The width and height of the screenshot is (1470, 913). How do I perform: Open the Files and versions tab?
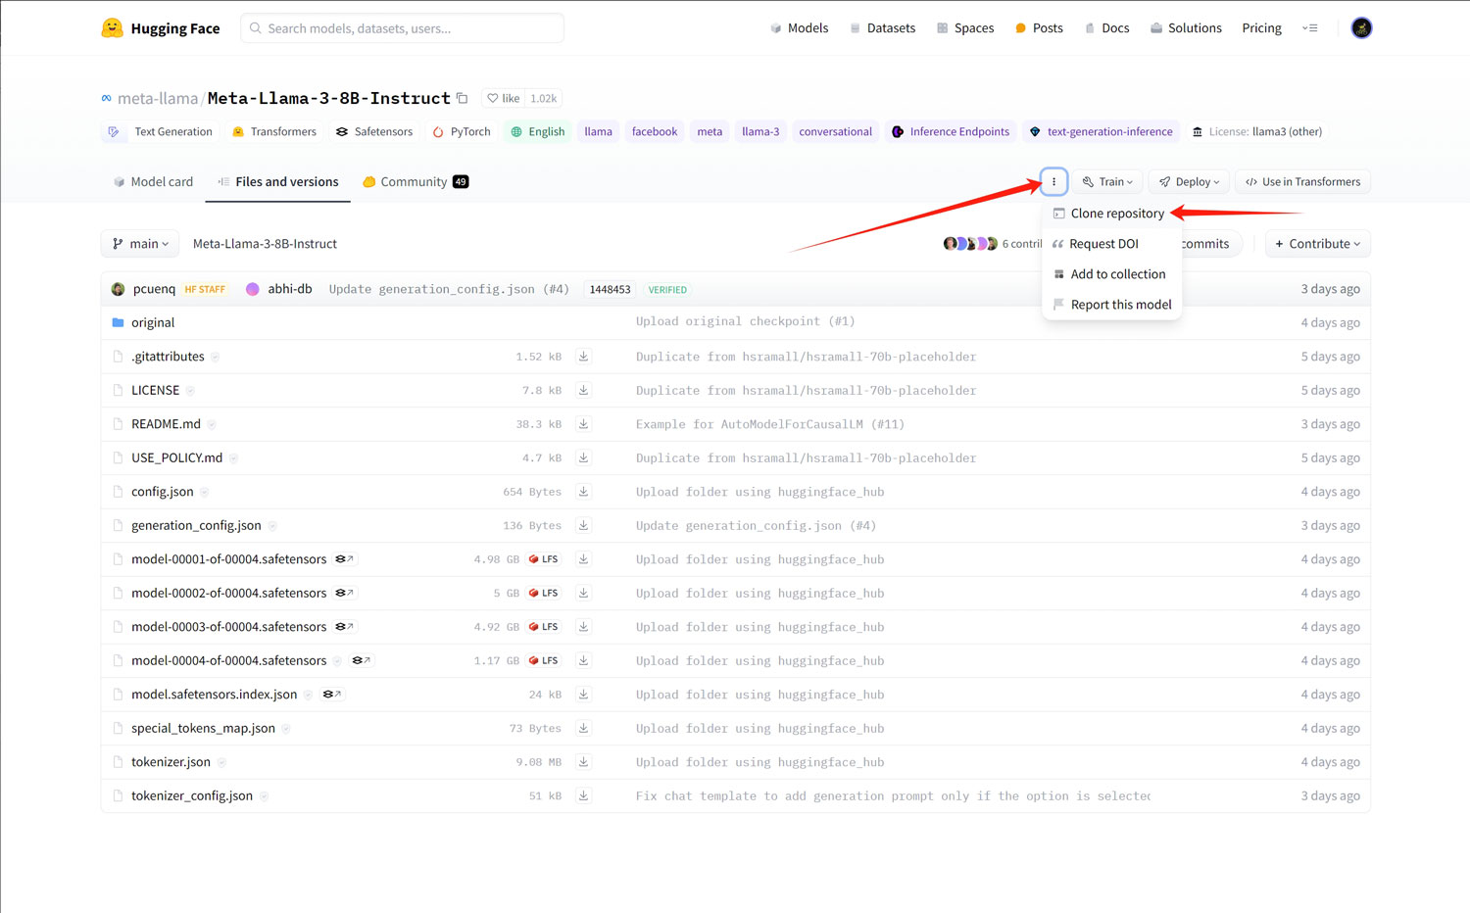tap(277, 181)
